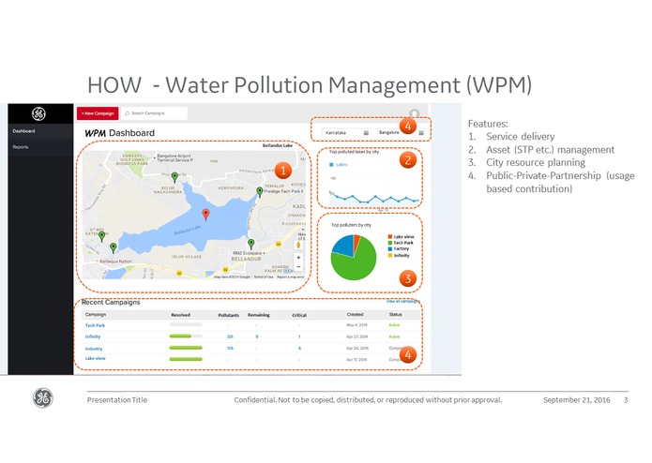The width and height of the screenshot is (652, 463).
Task: Select the blue pie chart slice
Action: coord(343,246)
